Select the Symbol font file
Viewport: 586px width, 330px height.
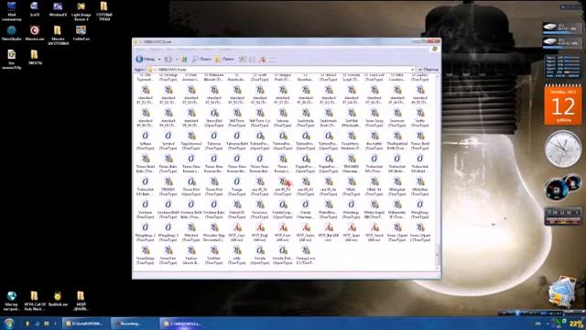pos(168,140)
